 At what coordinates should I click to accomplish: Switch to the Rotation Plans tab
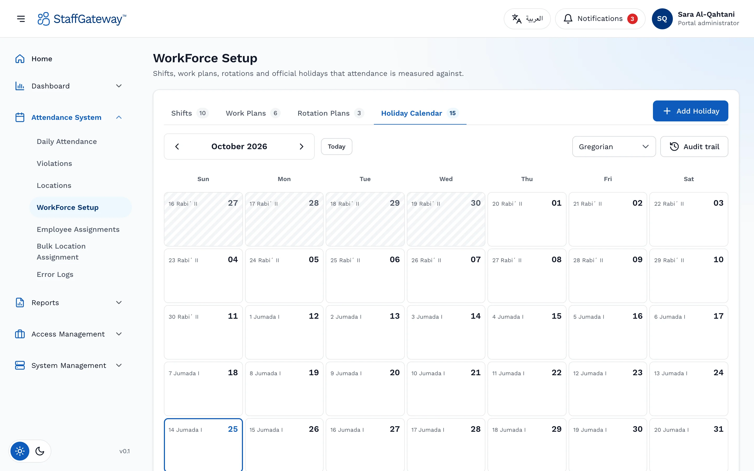click(331, 113)
